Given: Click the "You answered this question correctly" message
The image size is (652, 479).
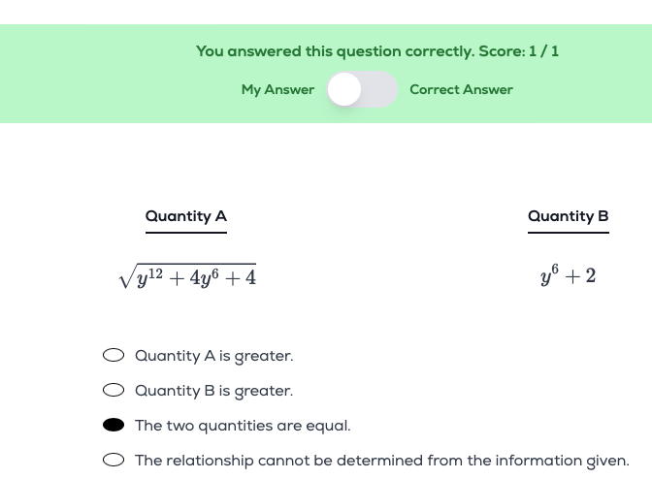Looking at the screenshot, I should [x=335, y=51].
